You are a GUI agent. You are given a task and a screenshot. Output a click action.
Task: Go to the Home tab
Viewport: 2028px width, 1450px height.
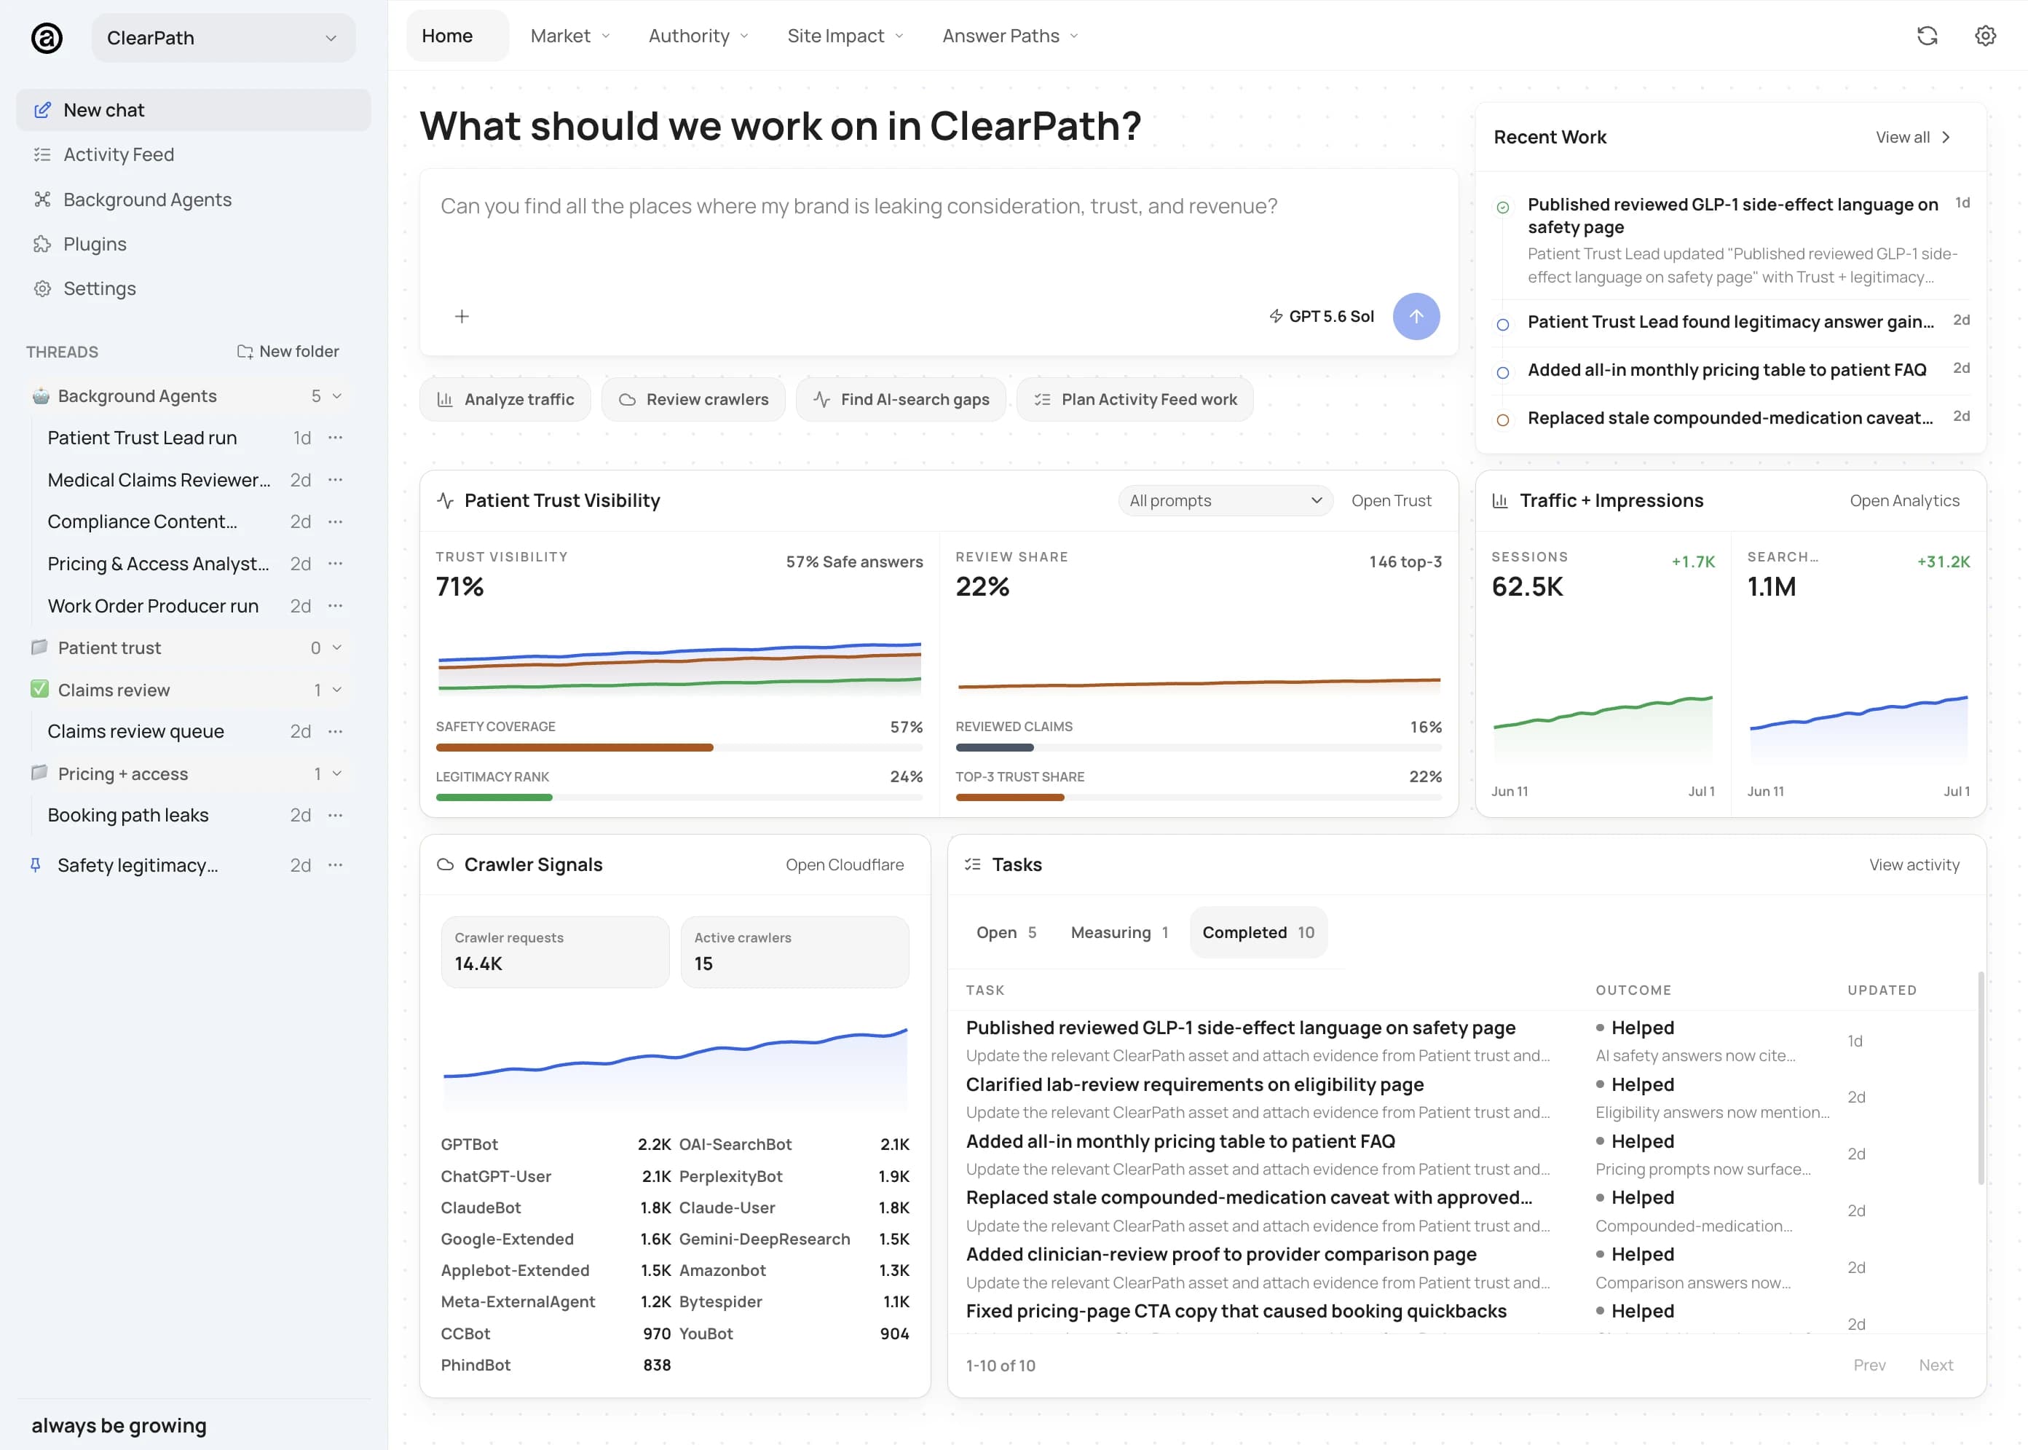pyautogui.click(x=457, y=36)
